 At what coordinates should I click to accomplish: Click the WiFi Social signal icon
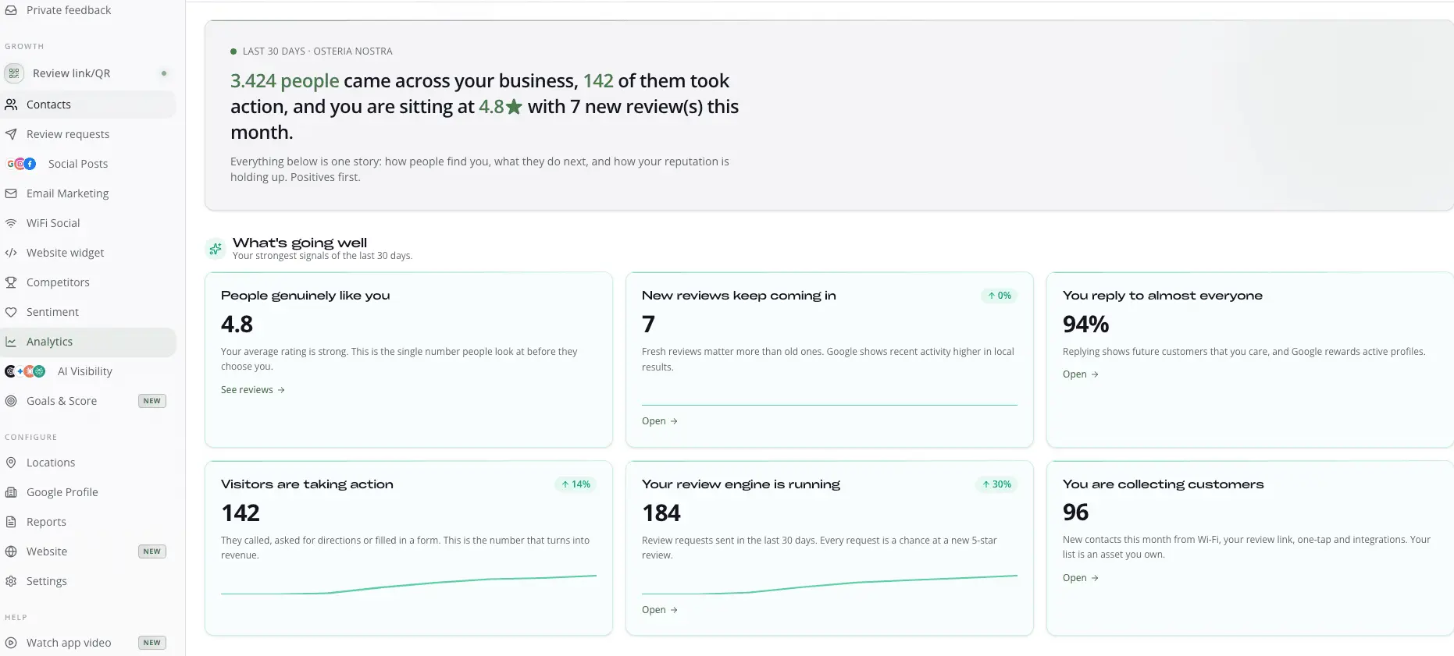point(11,223)
